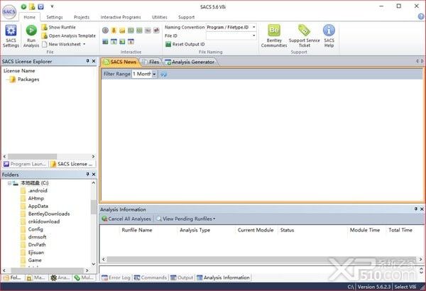Click the gray round icon in Interactive group
426x291 pixels.
[x=105, y=30]
